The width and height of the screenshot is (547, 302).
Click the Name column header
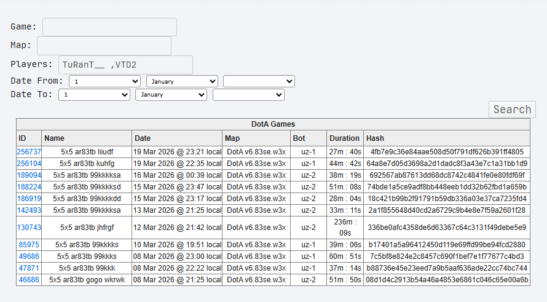coord(87,138)
